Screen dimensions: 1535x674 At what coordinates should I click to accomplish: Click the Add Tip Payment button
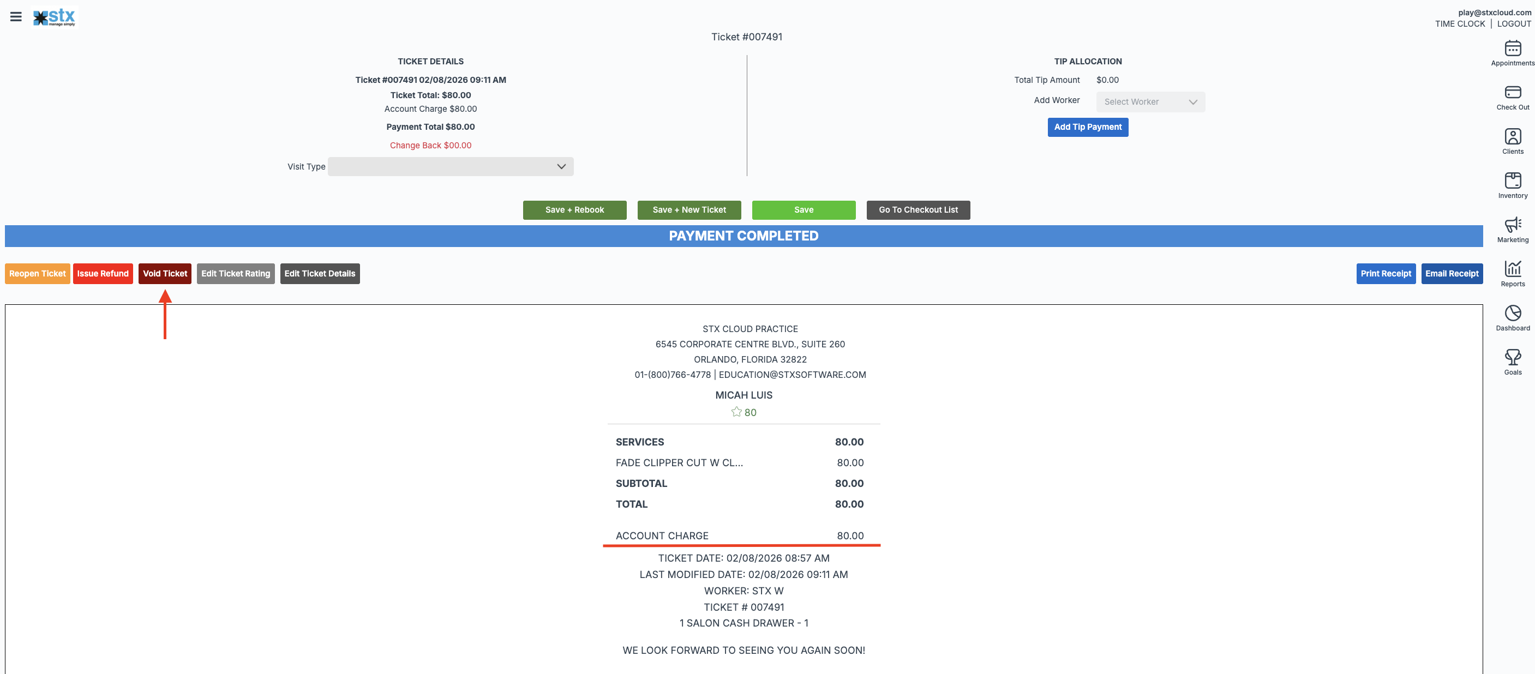coord(1087,127)
